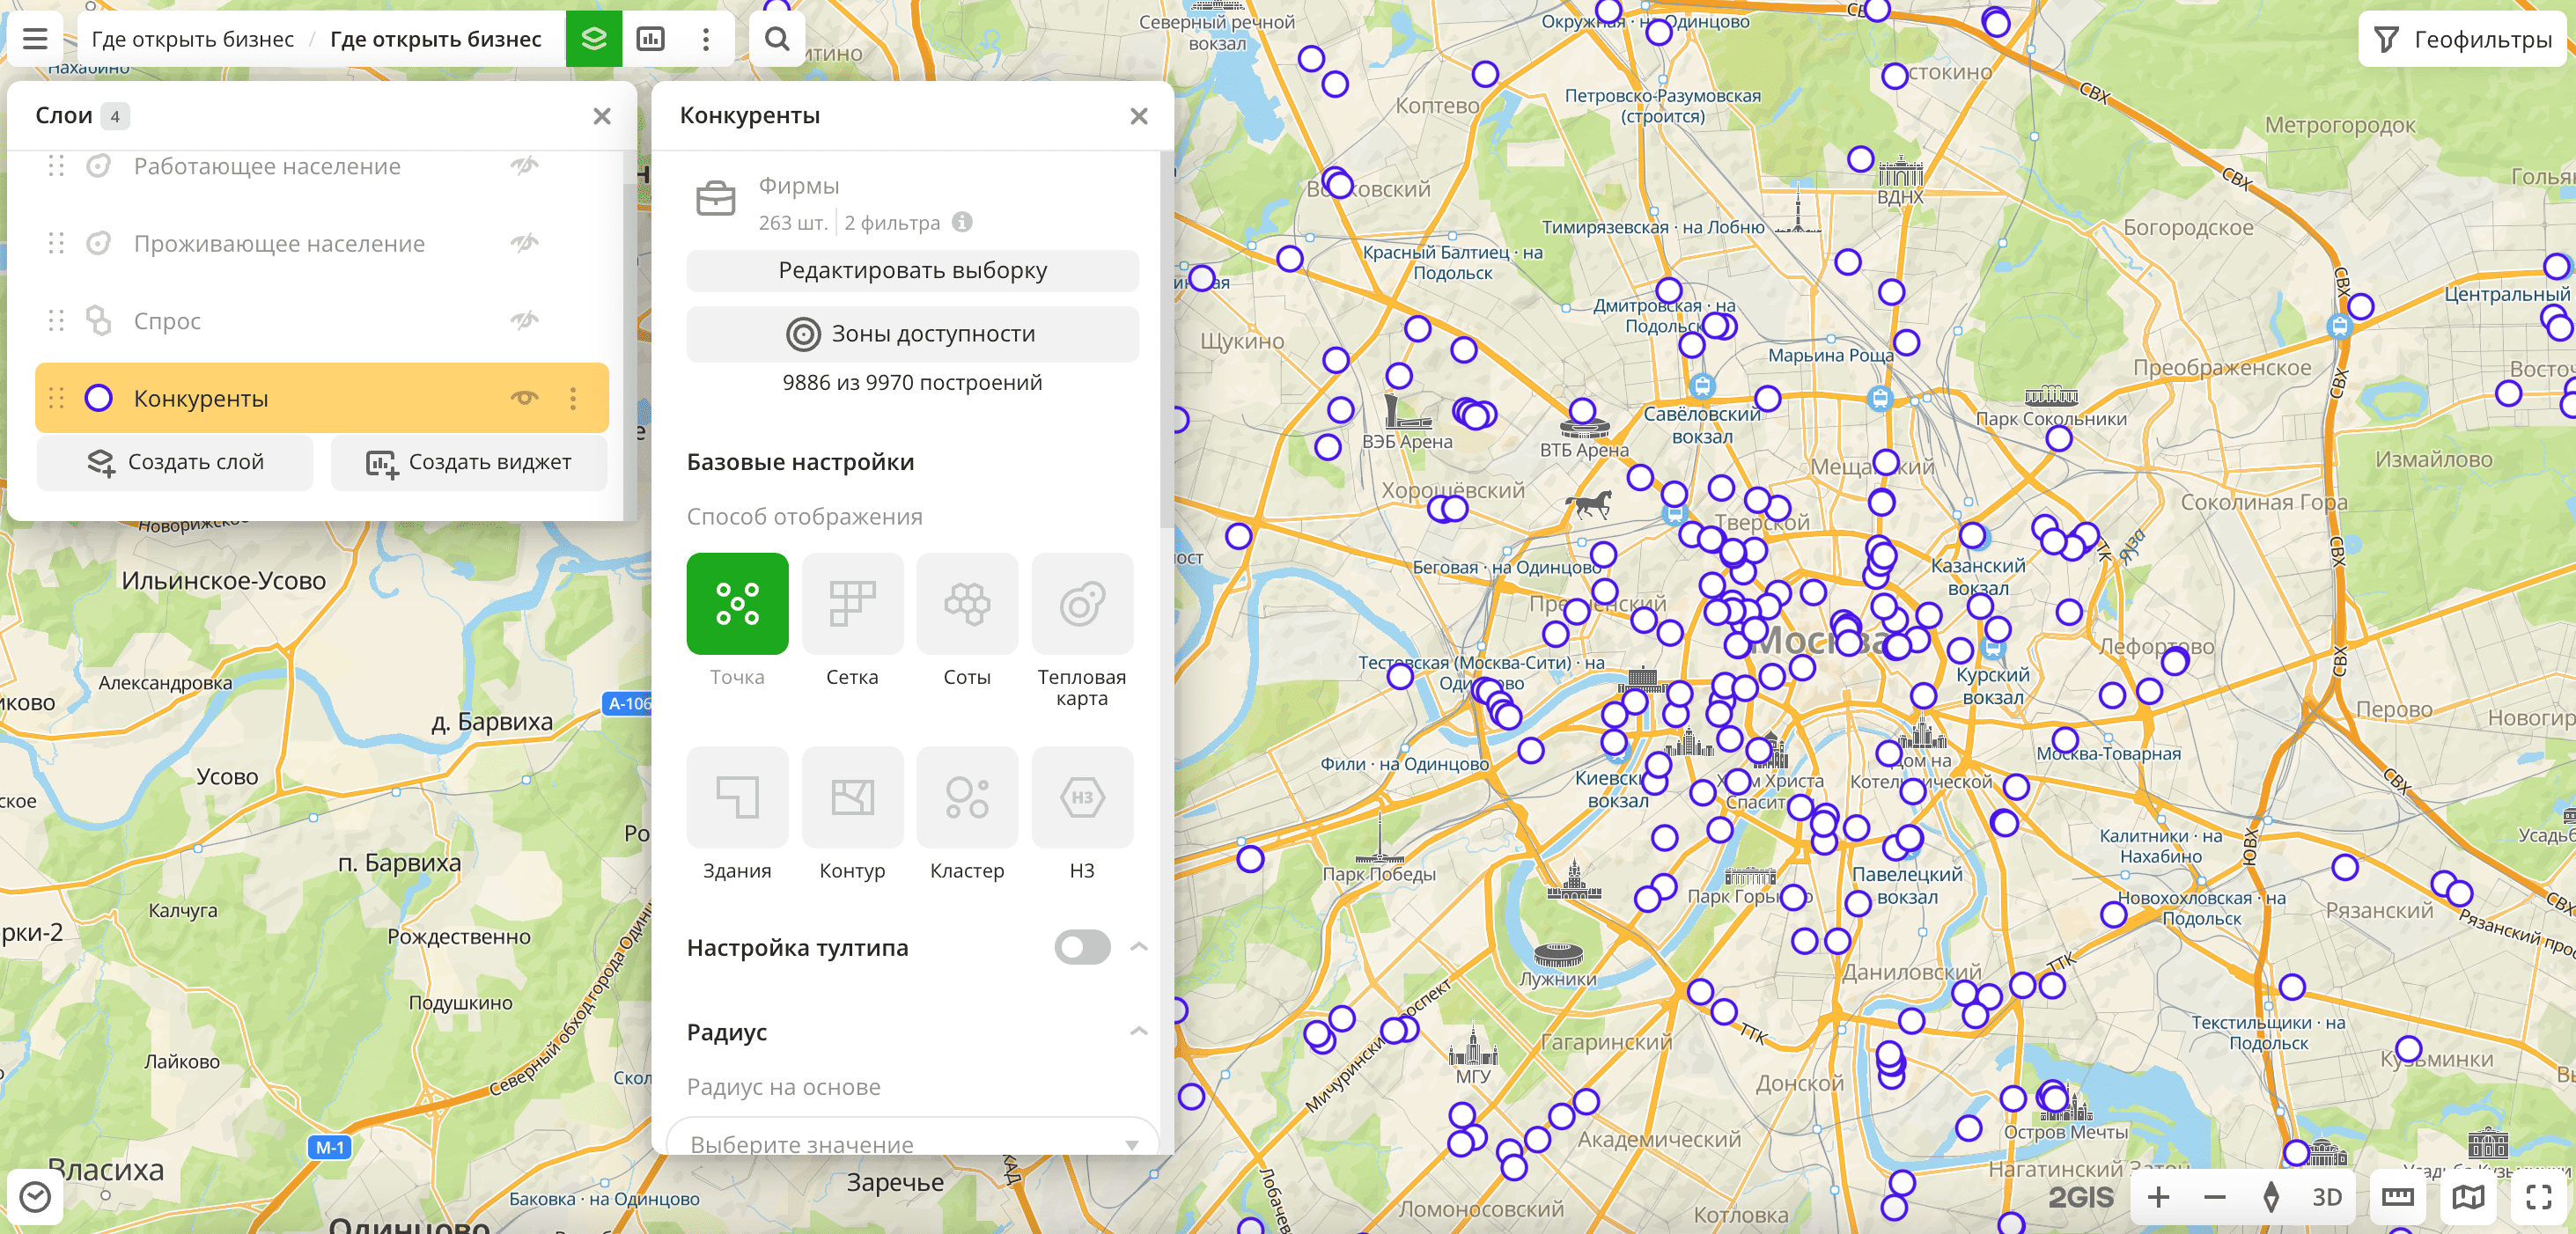Enable the Настройка тултипа switch
The image size is (2576, 1234).
[x=1081, y=946]
